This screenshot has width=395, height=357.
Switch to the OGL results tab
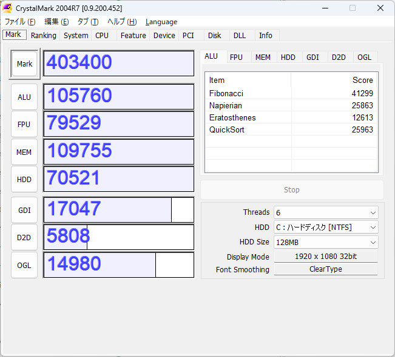[x=364, y=57]
